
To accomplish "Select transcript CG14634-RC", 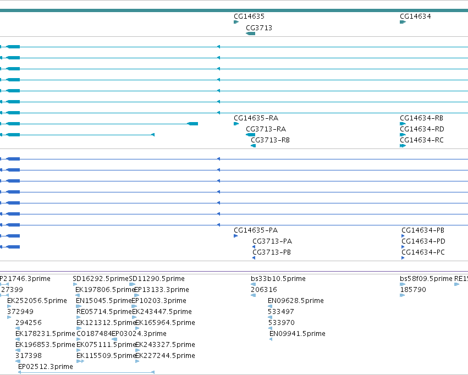I will click(x=421, y=140).
